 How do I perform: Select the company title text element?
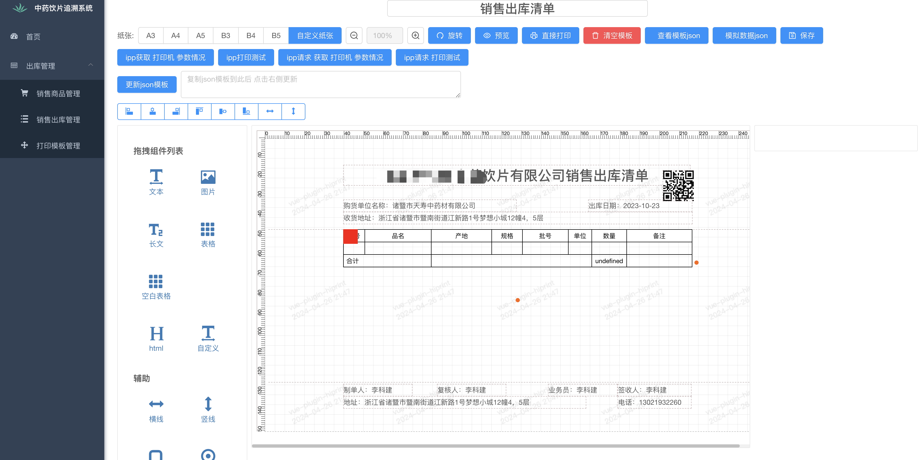pyautogui.click(x=516, y=175)
